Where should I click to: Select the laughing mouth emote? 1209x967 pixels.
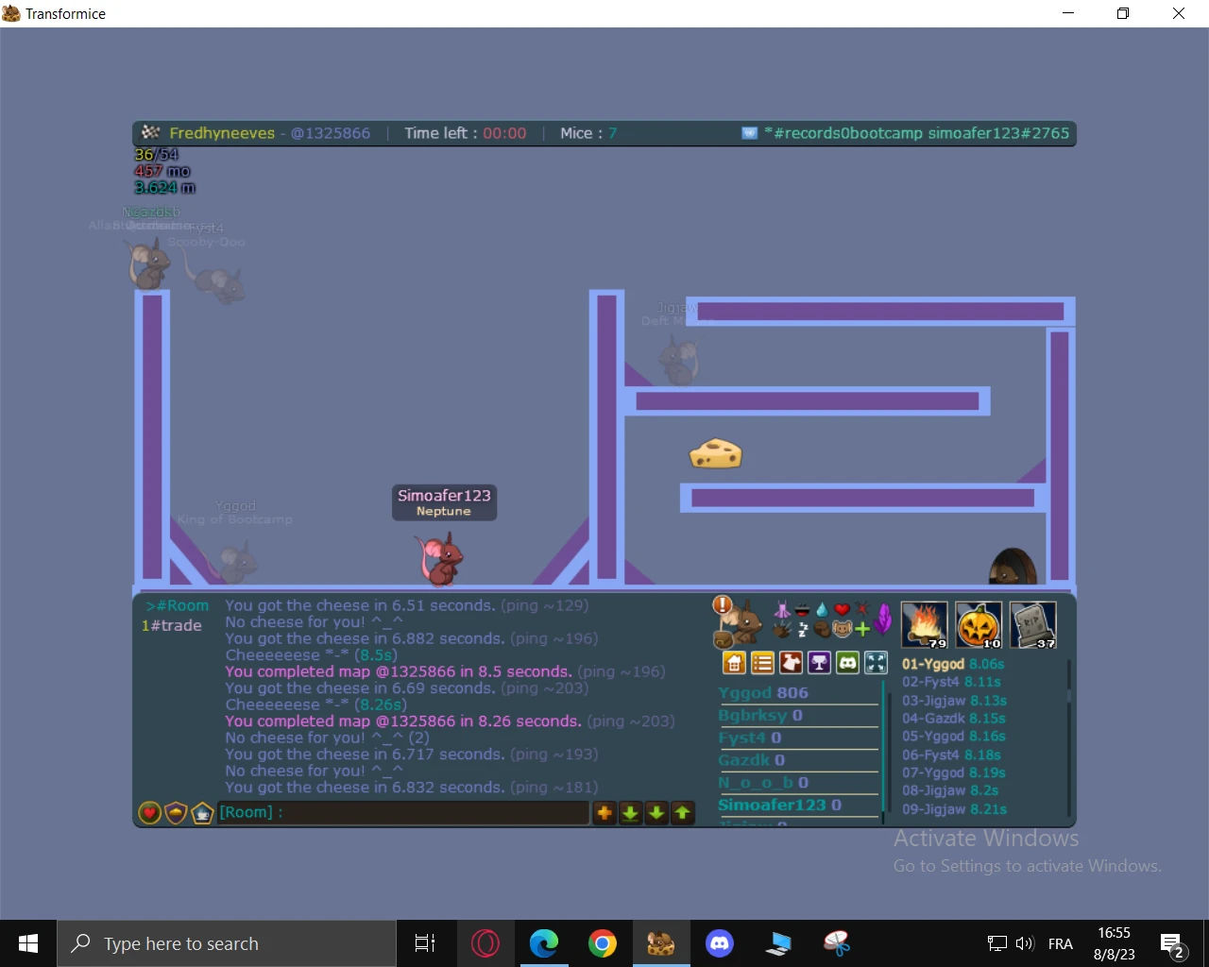[802, 609]
